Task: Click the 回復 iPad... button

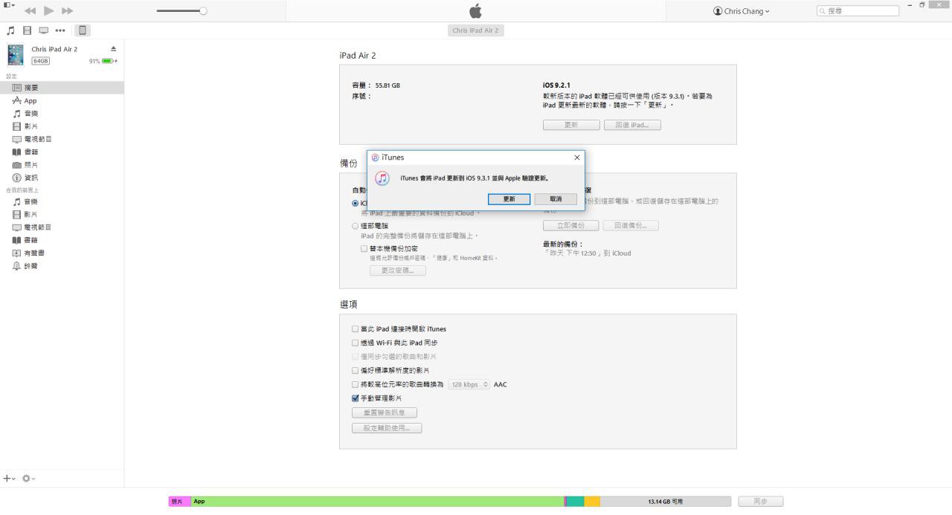Action: [x=632, y=125]
